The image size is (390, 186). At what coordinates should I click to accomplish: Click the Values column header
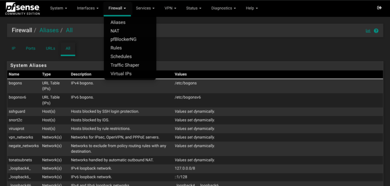pyautogui.click(x=181, y=74)
